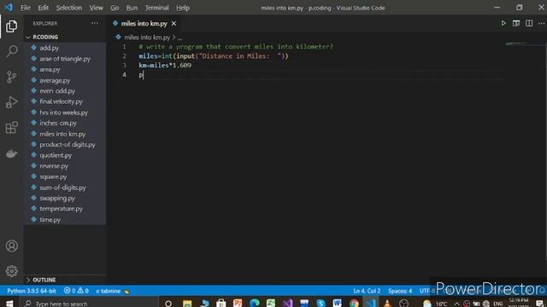Click line 2 with miles input code
Screen dimensions: 547x307
point(214,56)
